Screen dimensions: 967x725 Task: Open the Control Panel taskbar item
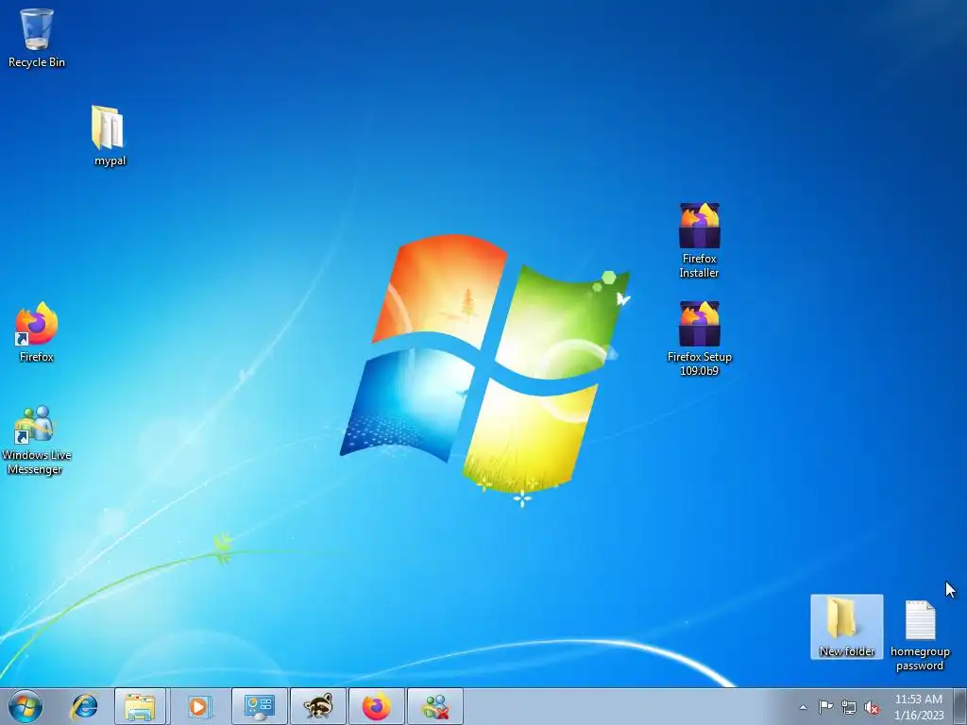click(x=259, y=706)
